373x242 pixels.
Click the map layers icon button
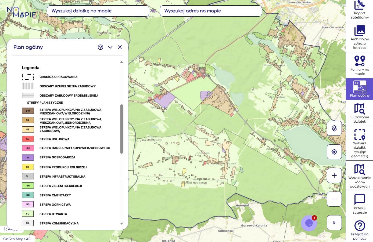click(x=334, y=128)
